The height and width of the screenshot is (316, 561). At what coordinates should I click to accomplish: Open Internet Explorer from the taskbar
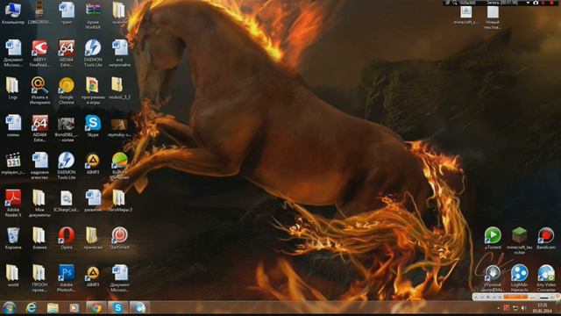(32, 308)
